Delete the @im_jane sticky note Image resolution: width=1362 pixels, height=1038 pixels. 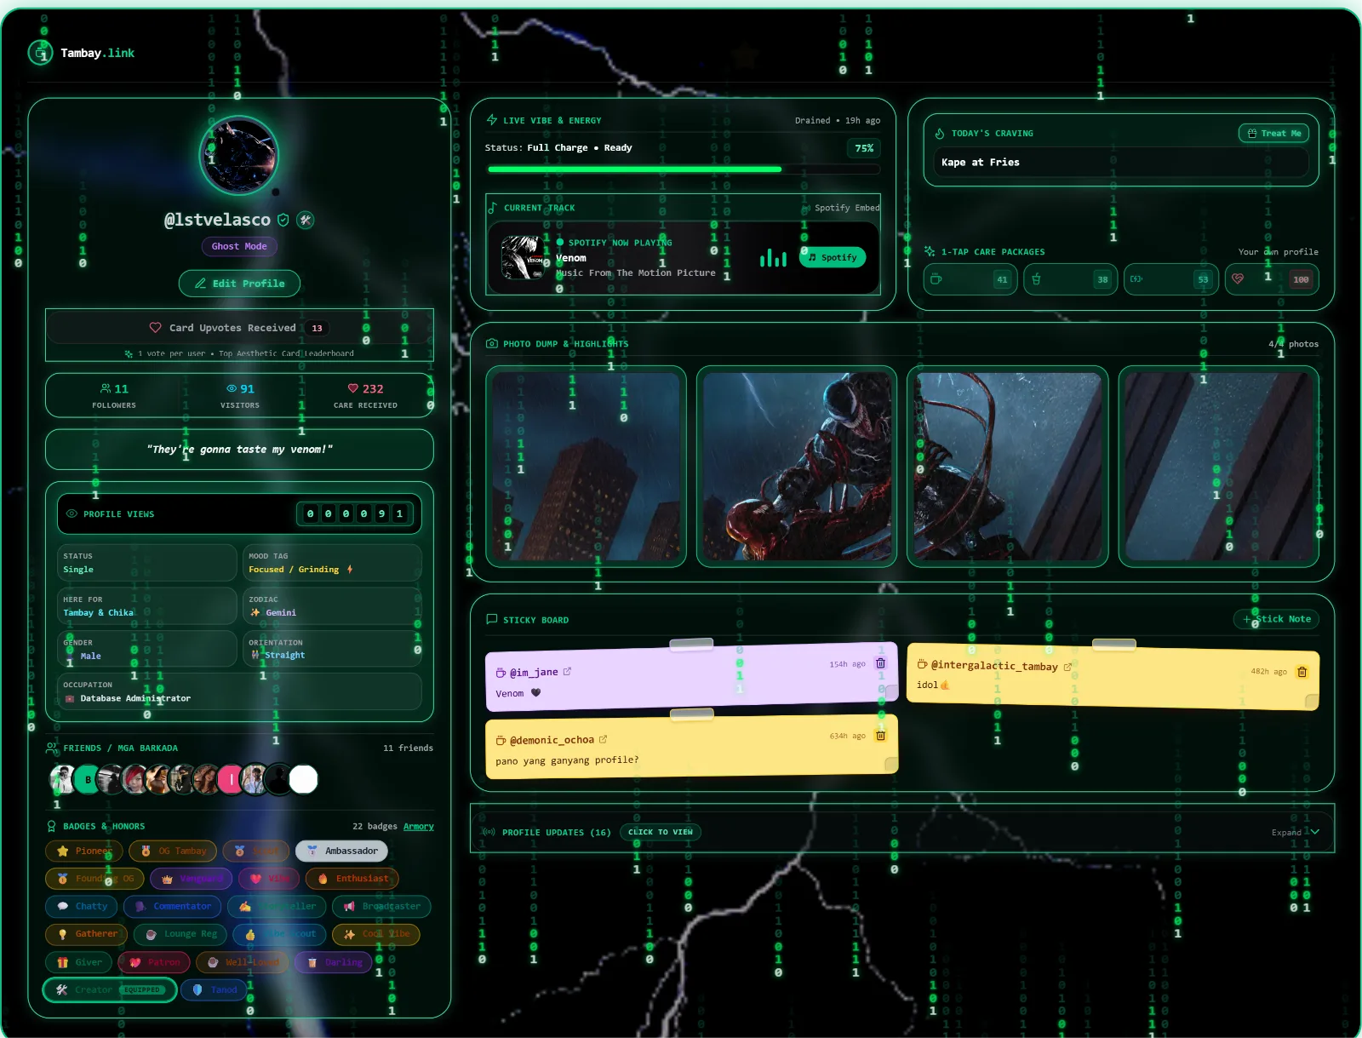coord(880,662)
